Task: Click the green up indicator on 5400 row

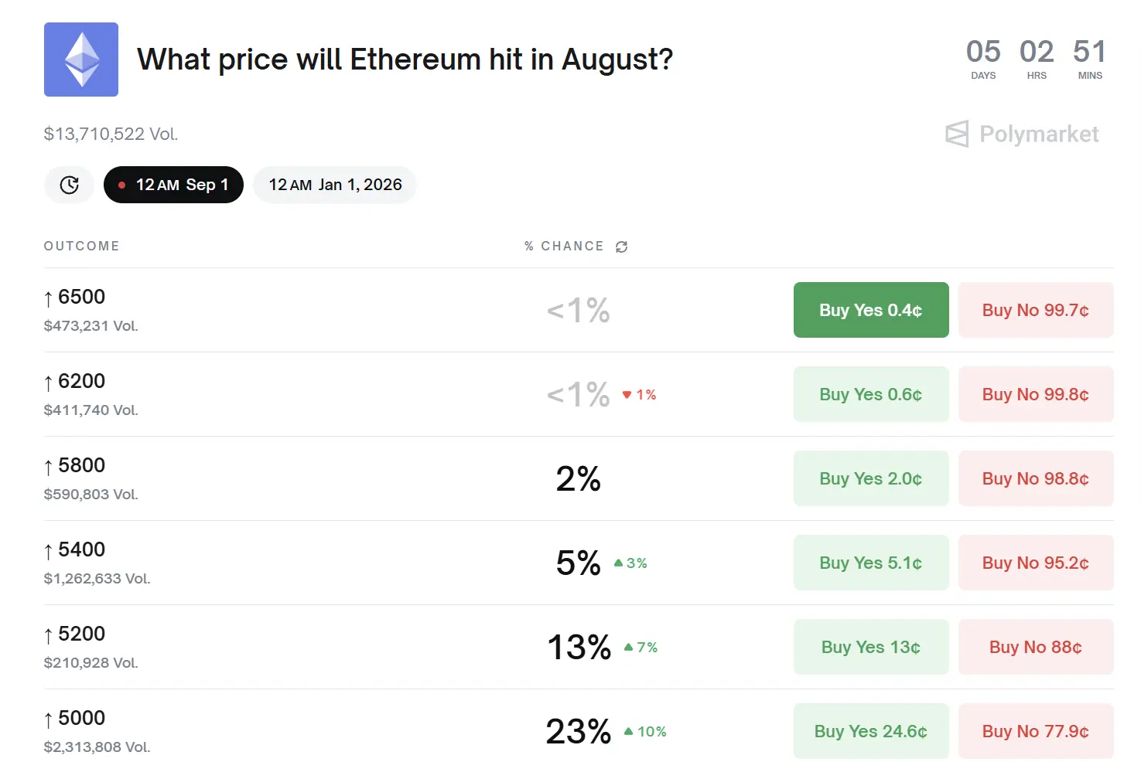Action: click(630, 563)
